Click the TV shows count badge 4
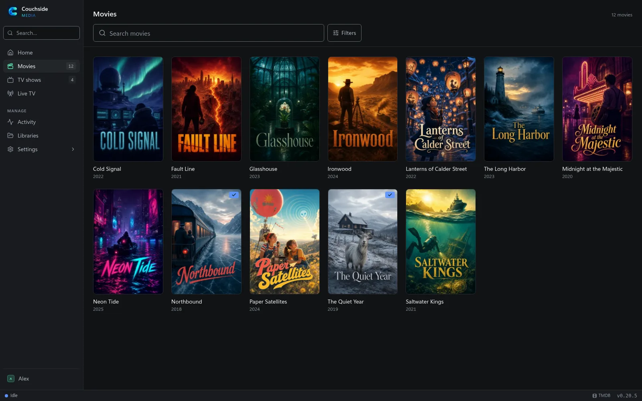The width and height of the screenshot is (642, 401). click(72, 80)
